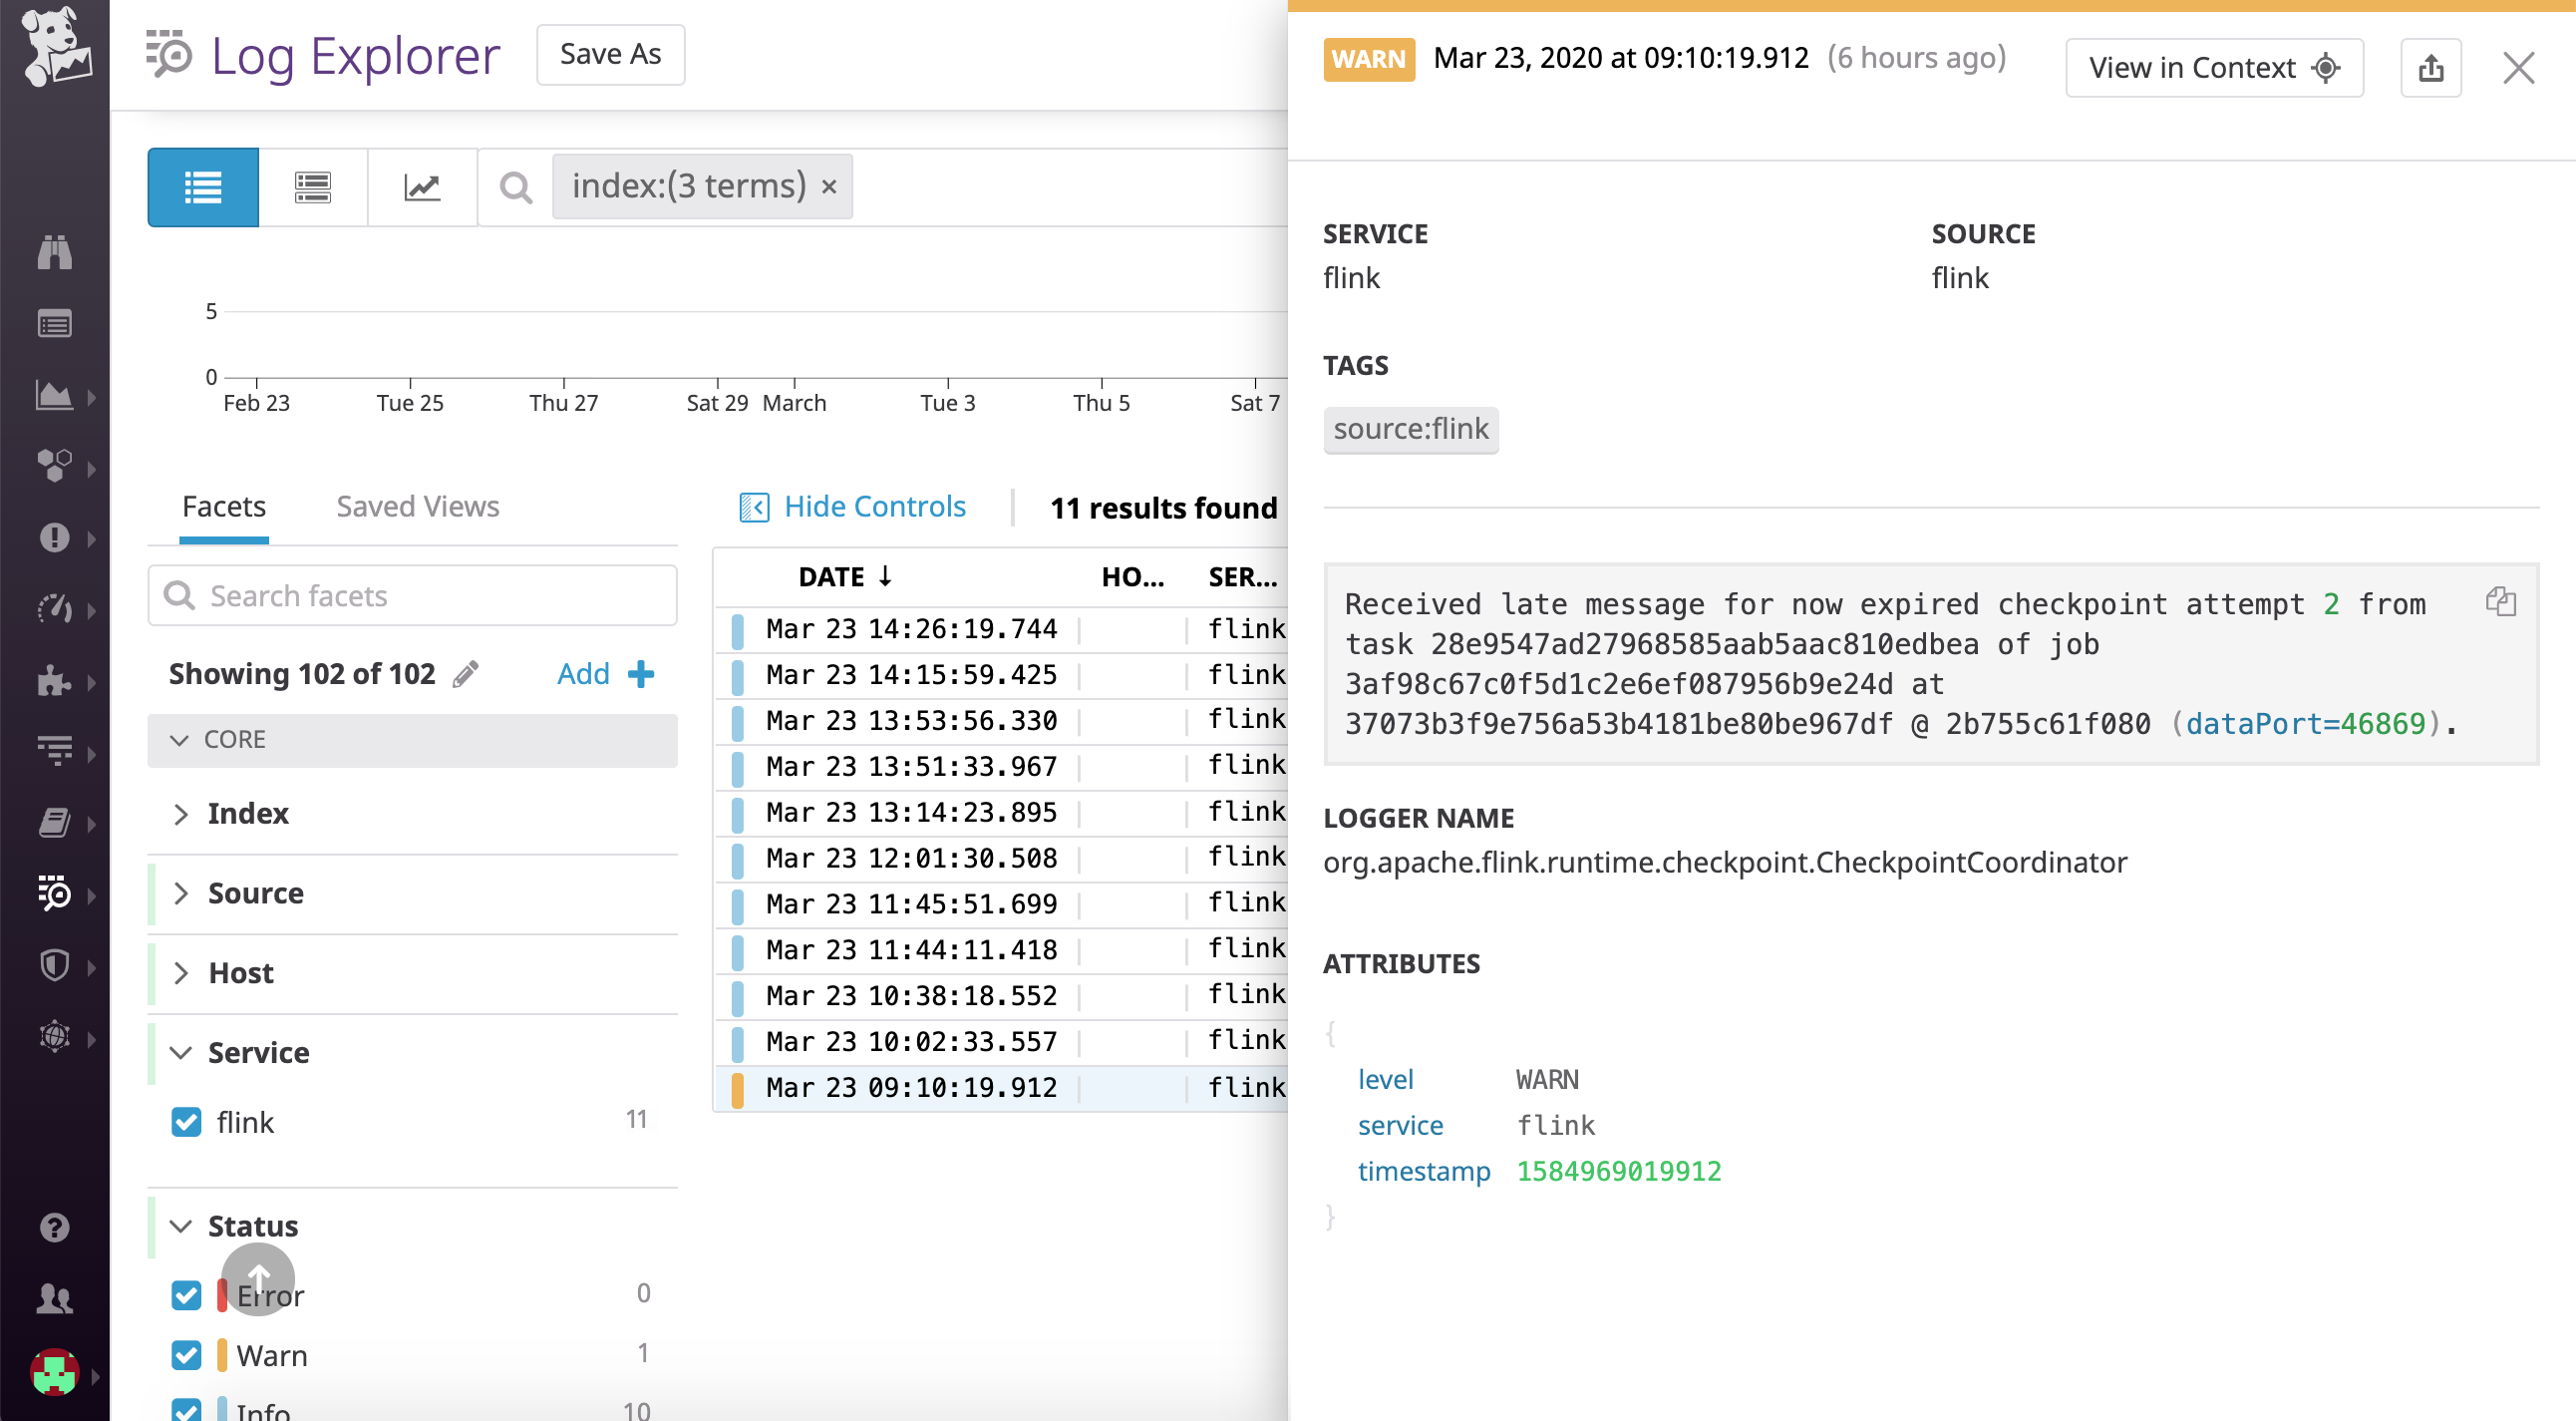Click the Search facets input field
Screen dimensions: 2576x1421
(412, 595)
